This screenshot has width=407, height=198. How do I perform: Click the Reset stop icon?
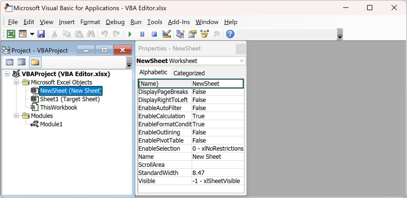coord(154,34)
